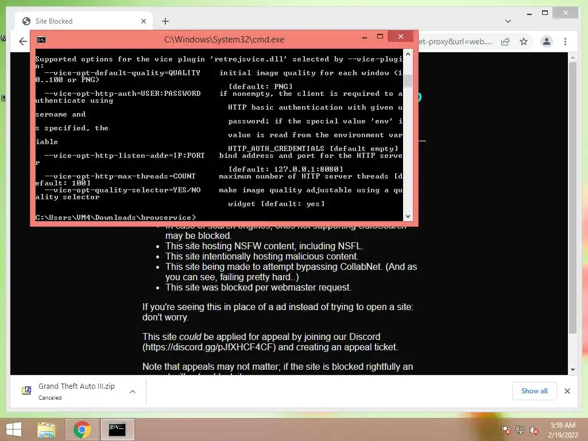Open Chrome three-dot menu
Screen dimensions: 588x441
[x=565, y=41]
